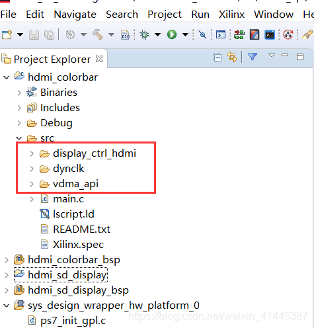Select the Includes item

click(60, 108)
